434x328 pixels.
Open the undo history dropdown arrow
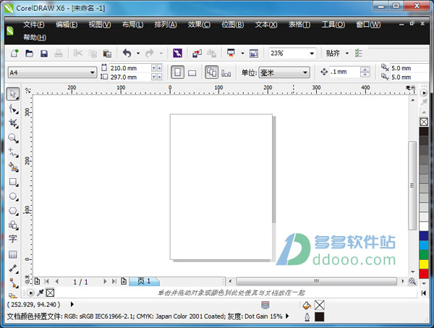138,53
